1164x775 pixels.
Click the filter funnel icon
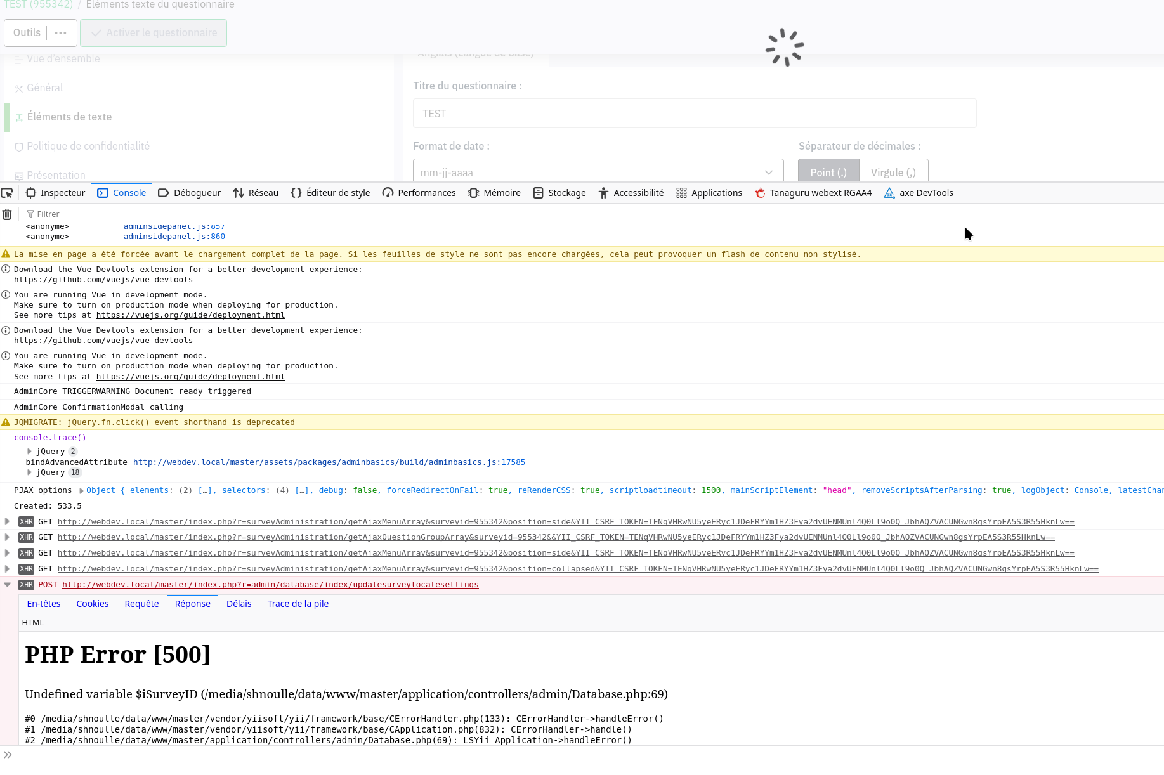click(30, 214)
